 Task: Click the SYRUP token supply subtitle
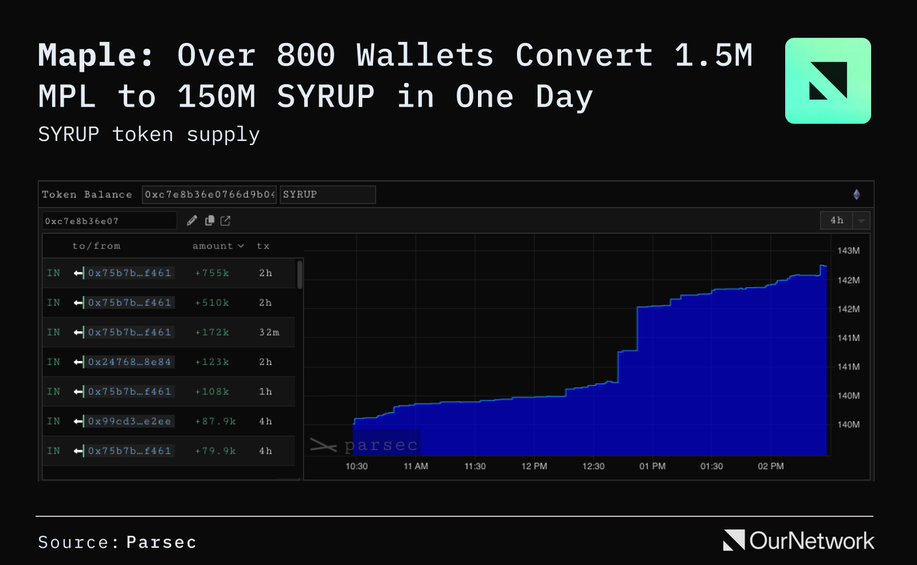coord(149,135)
